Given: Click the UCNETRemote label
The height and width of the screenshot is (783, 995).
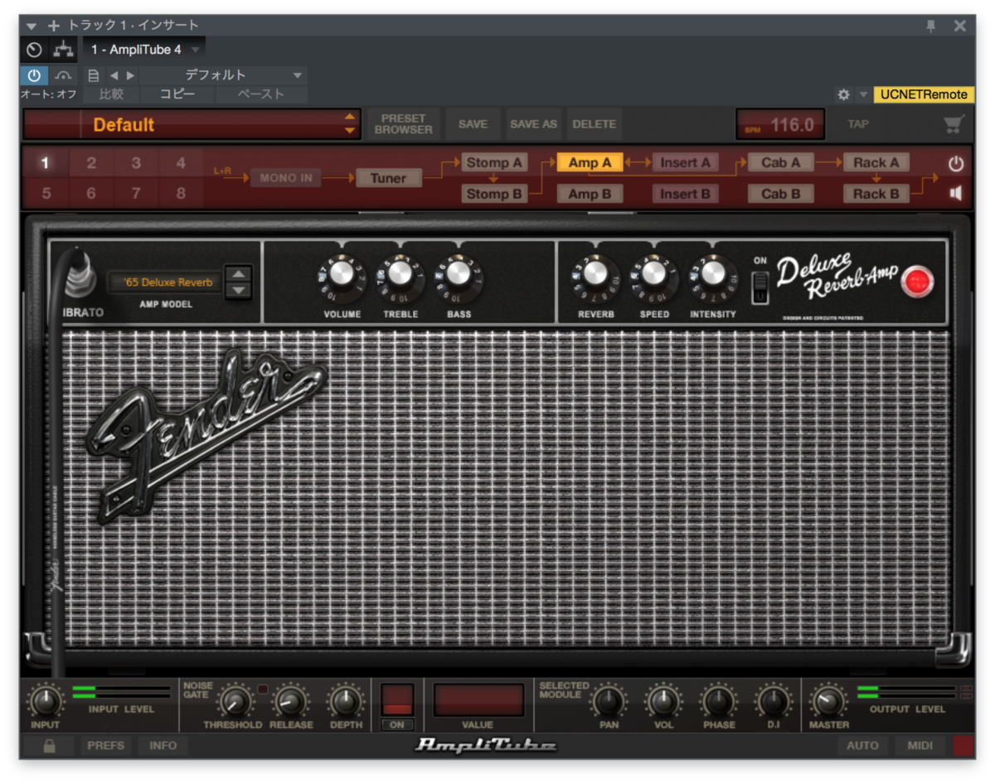Looking at the screenshot, I should pos(924,94).
